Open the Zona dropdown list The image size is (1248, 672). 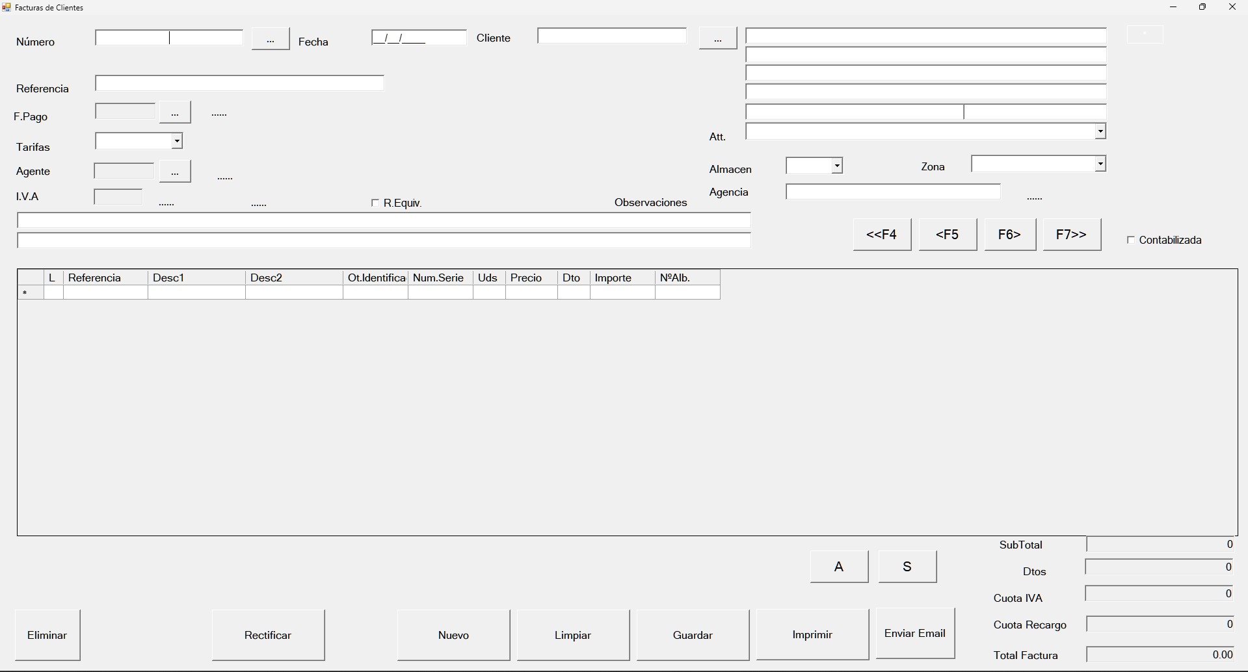(1099, 164)
